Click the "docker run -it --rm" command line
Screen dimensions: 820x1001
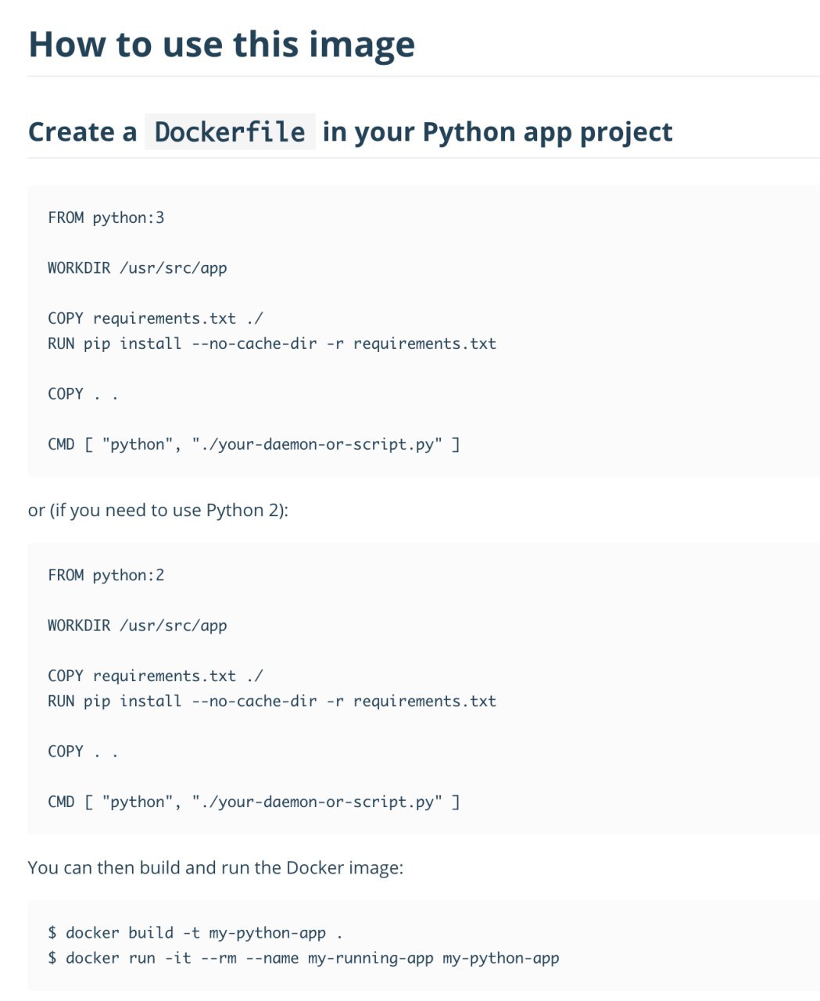pyautogui.click(x=303, y=958)
